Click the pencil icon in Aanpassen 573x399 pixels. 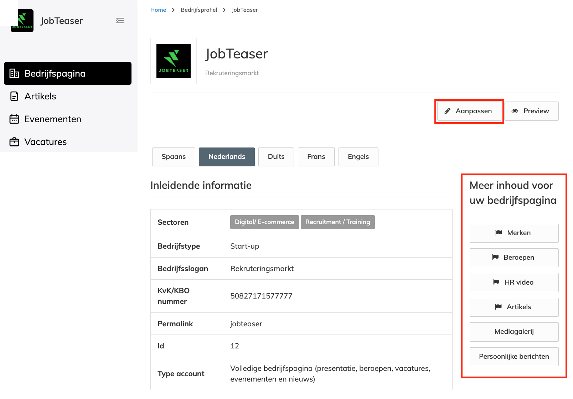(x=448, y=111)
